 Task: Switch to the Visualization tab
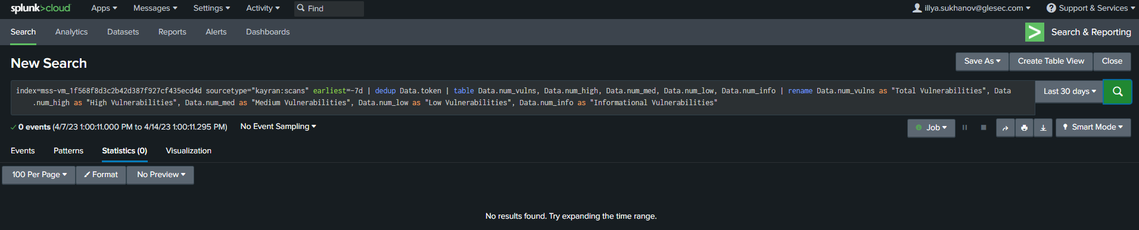pyautogui.click(x=188, y=151)
